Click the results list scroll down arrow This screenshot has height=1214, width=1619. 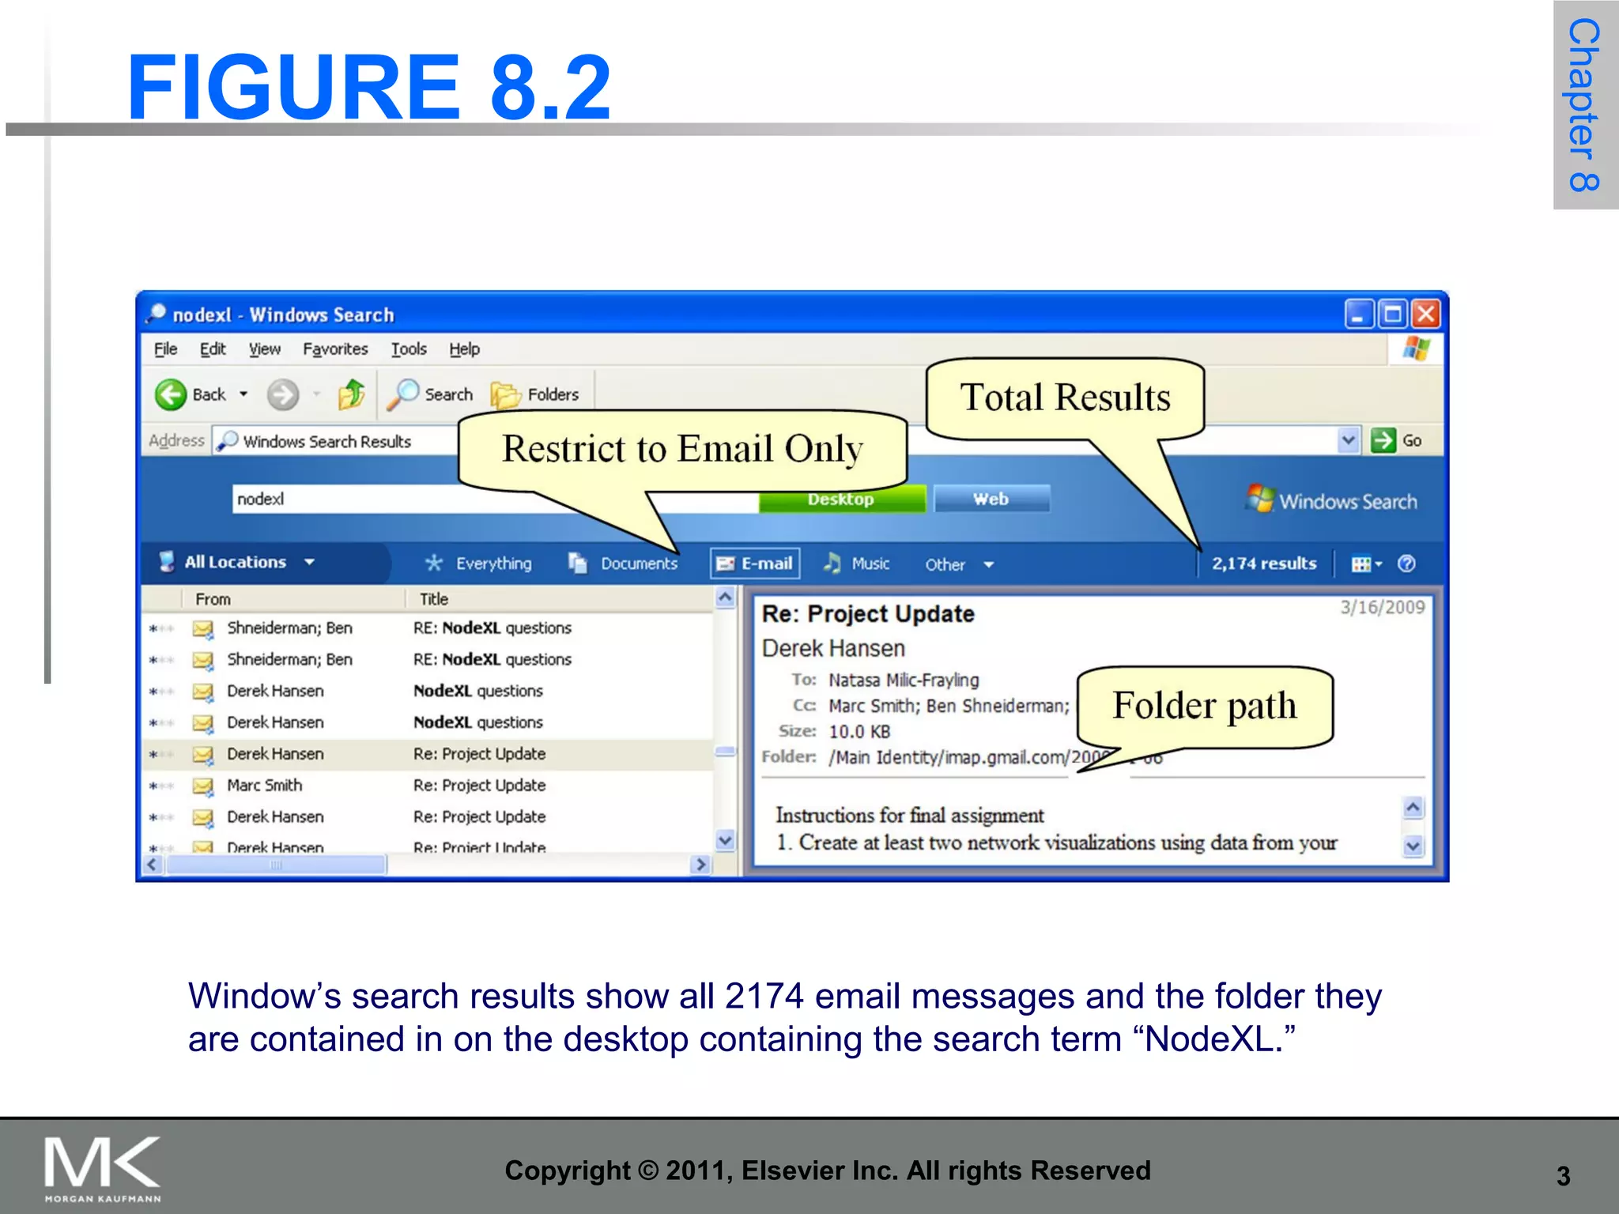725,840
